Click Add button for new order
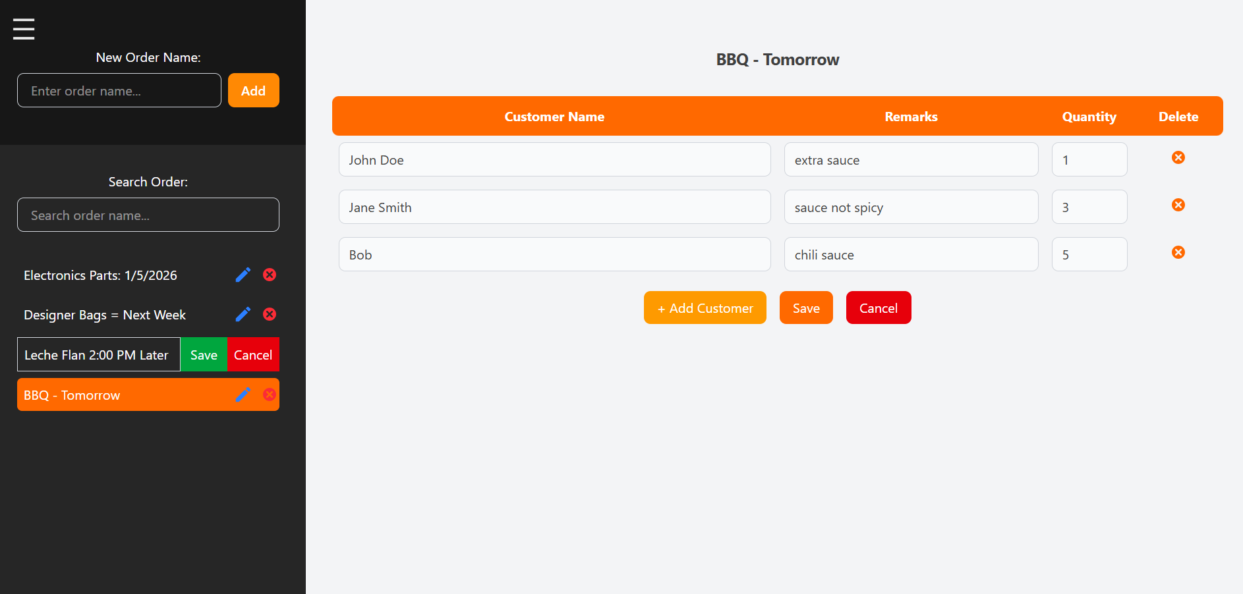This screenshot has width=1243, height=594. click(x=254, y=90)
